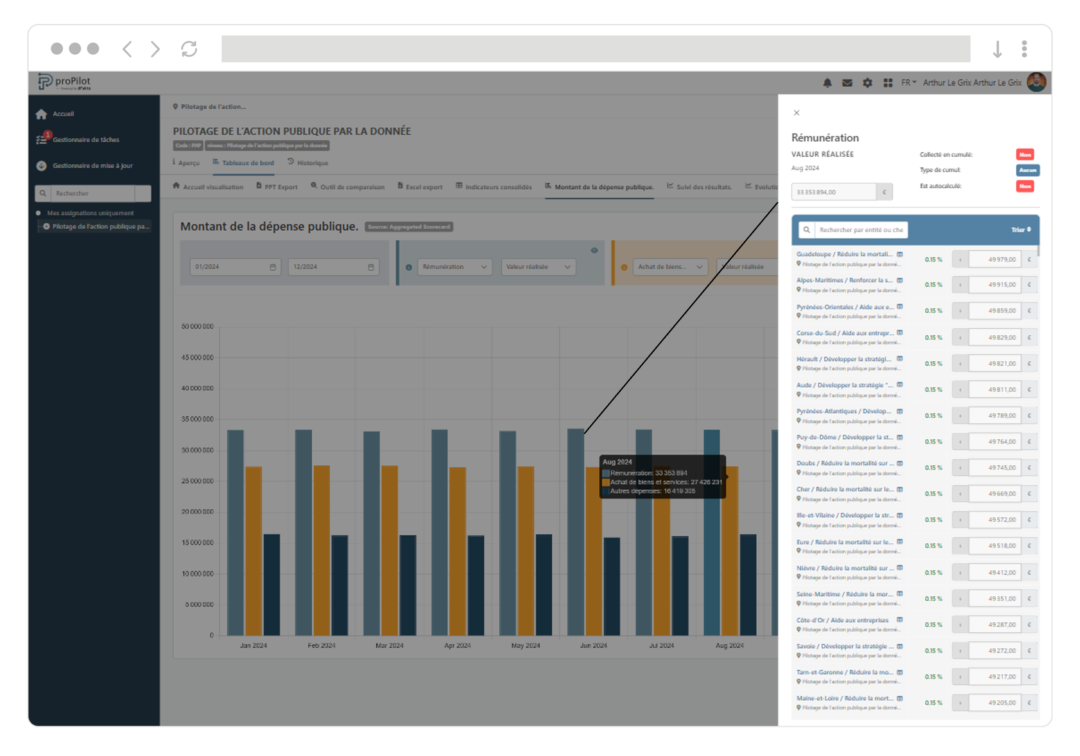
Task: Open Outil de comparaison
Action: (347, 187)
